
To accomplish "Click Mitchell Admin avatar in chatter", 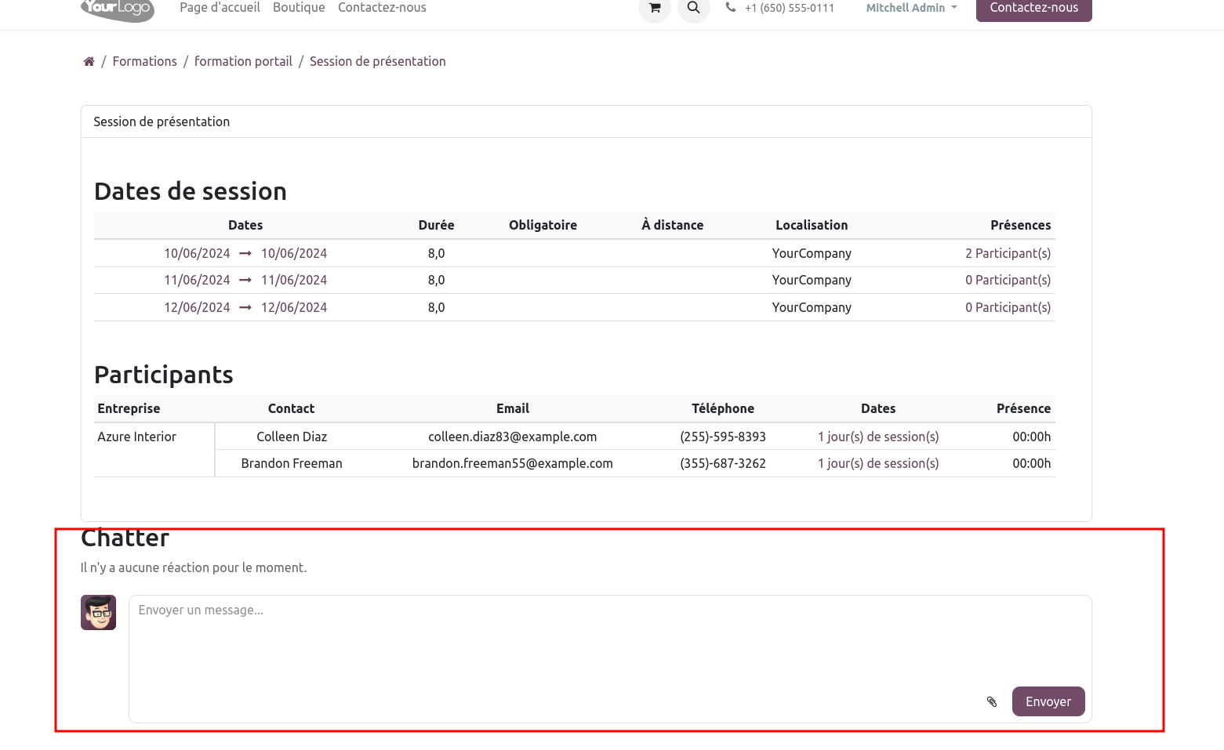I will [x=98, y=612].
